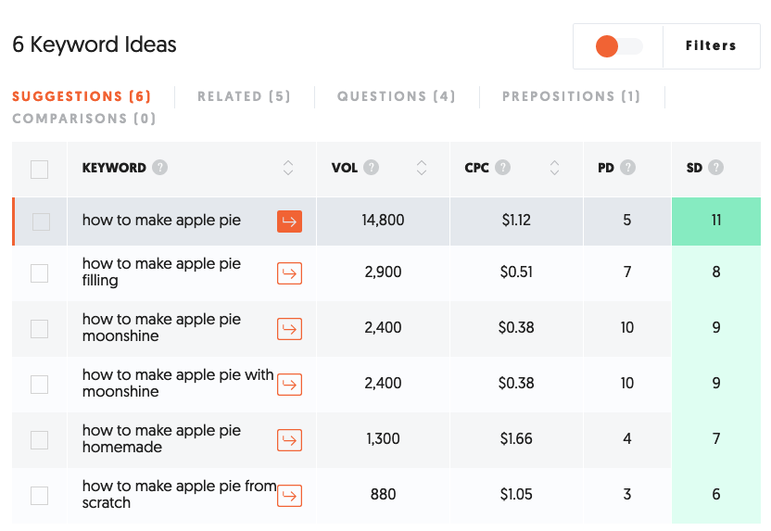Open the QUESTIONS (4) tab

[397, 96]
